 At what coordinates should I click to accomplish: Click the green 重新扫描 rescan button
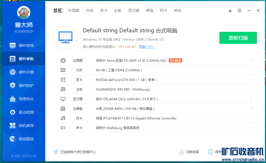pos(238,38)
